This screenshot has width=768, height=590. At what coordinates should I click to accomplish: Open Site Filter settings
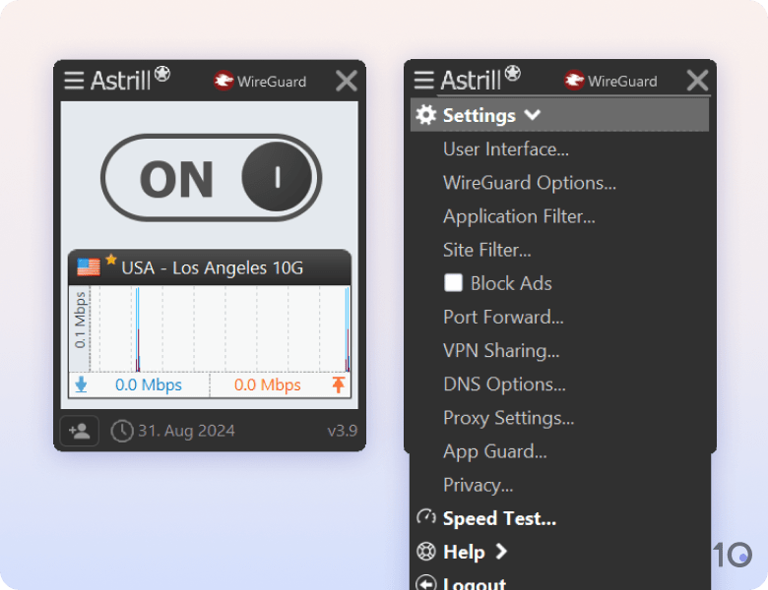[x=486, y=250]
